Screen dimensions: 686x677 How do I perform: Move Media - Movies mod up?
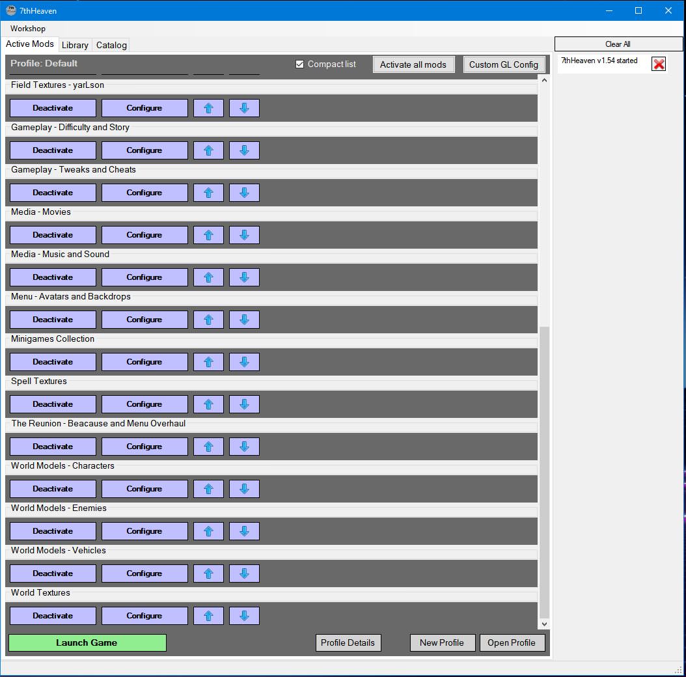[209, 235]
